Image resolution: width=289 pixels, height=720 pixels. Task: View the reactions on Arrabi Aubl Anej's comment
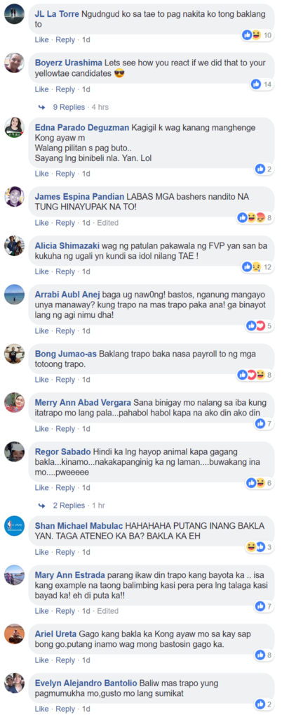pos(260,326)
